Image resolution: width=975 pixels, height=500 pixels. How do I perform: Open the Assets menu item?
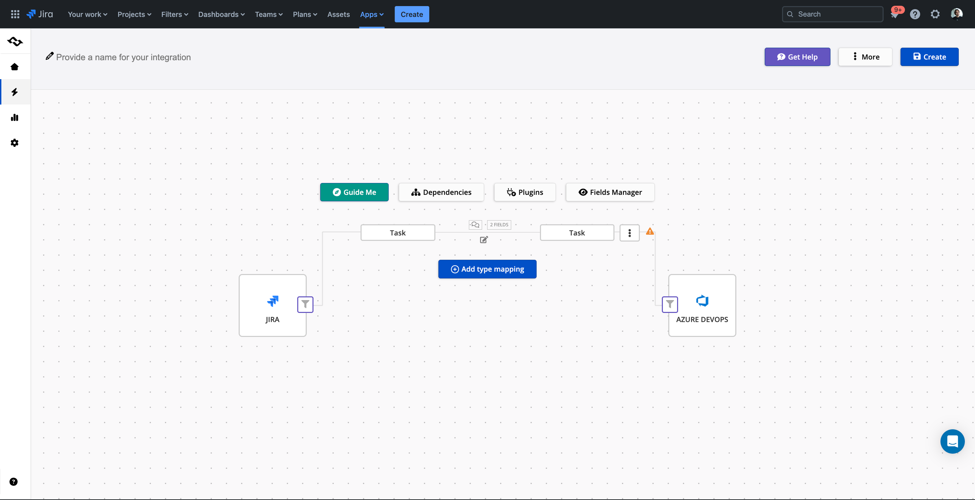[x=339, y=14]
